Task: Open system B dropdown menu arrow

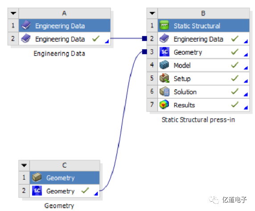Action: (x=152, y=13)
